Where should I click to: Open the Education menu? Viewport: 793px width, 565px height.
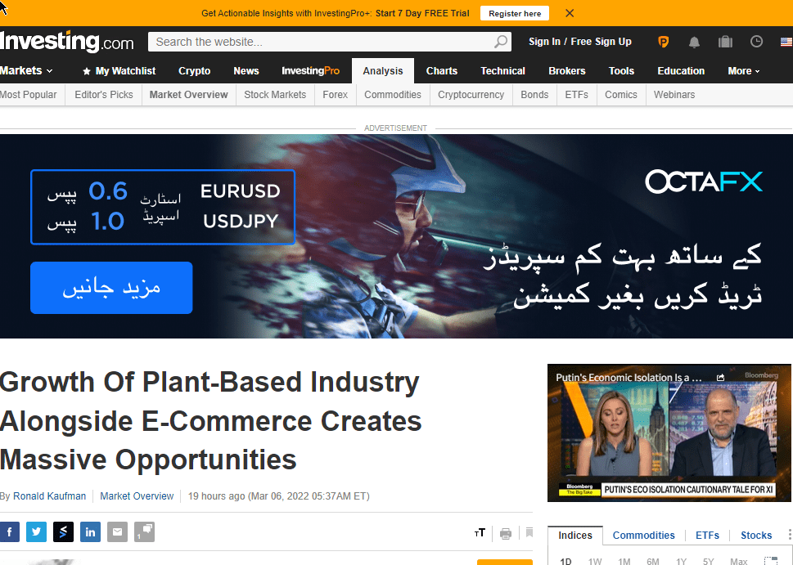[x=681, y=71]
